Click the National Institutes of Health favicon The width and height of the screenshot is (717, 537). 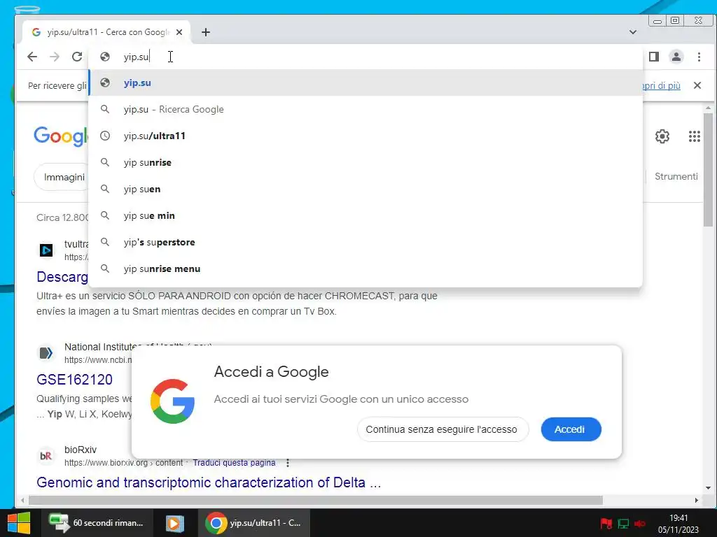pos(46,353)
